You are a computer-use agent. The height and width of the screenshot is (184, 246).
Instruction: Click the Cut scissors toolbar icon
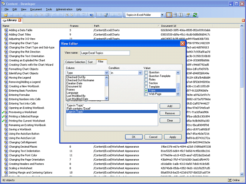(24, 15)
